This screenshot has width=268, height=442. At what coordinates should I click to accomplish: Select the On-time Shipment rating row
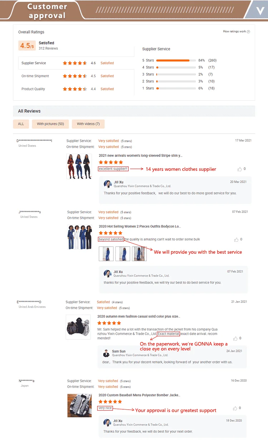coord(76,76)
